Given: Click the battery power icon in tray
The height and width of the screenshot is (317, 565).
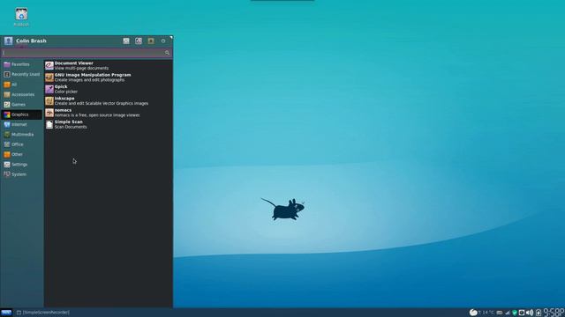Looking at the screenshot, I should pos(539,313).
